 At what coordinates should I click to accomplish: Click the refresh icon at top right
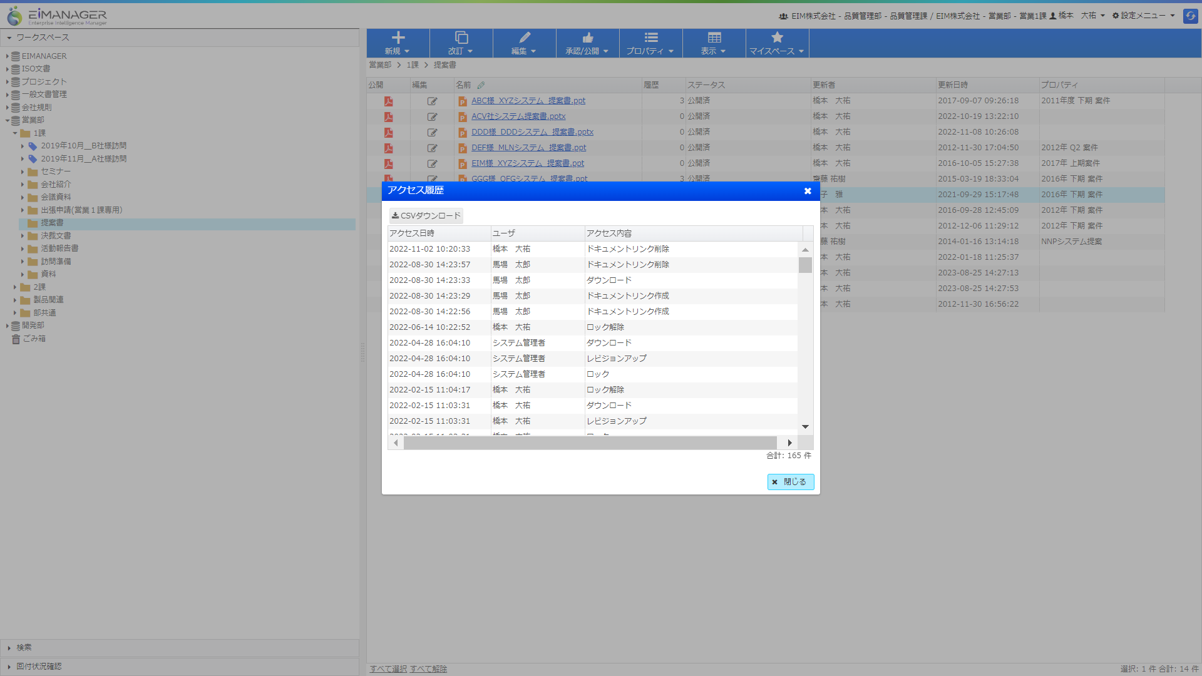click(x=1190, y=16)
